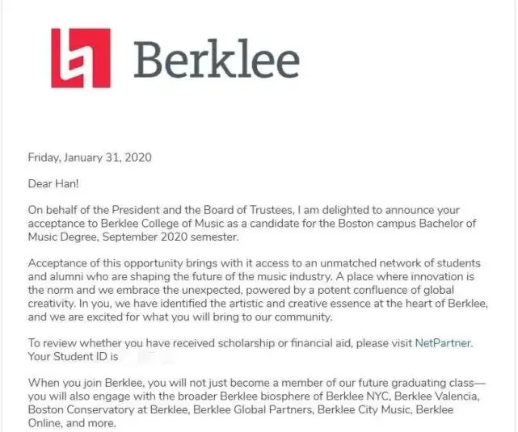This screenshot has height=432, width=518.
Task: Click the red Berklee logo icon
Action: tap(81, 58)
